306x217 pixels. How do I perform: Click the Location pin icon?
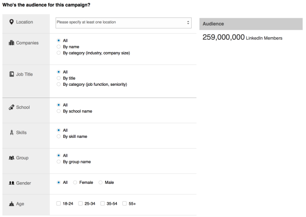click(x=12, y=22)
